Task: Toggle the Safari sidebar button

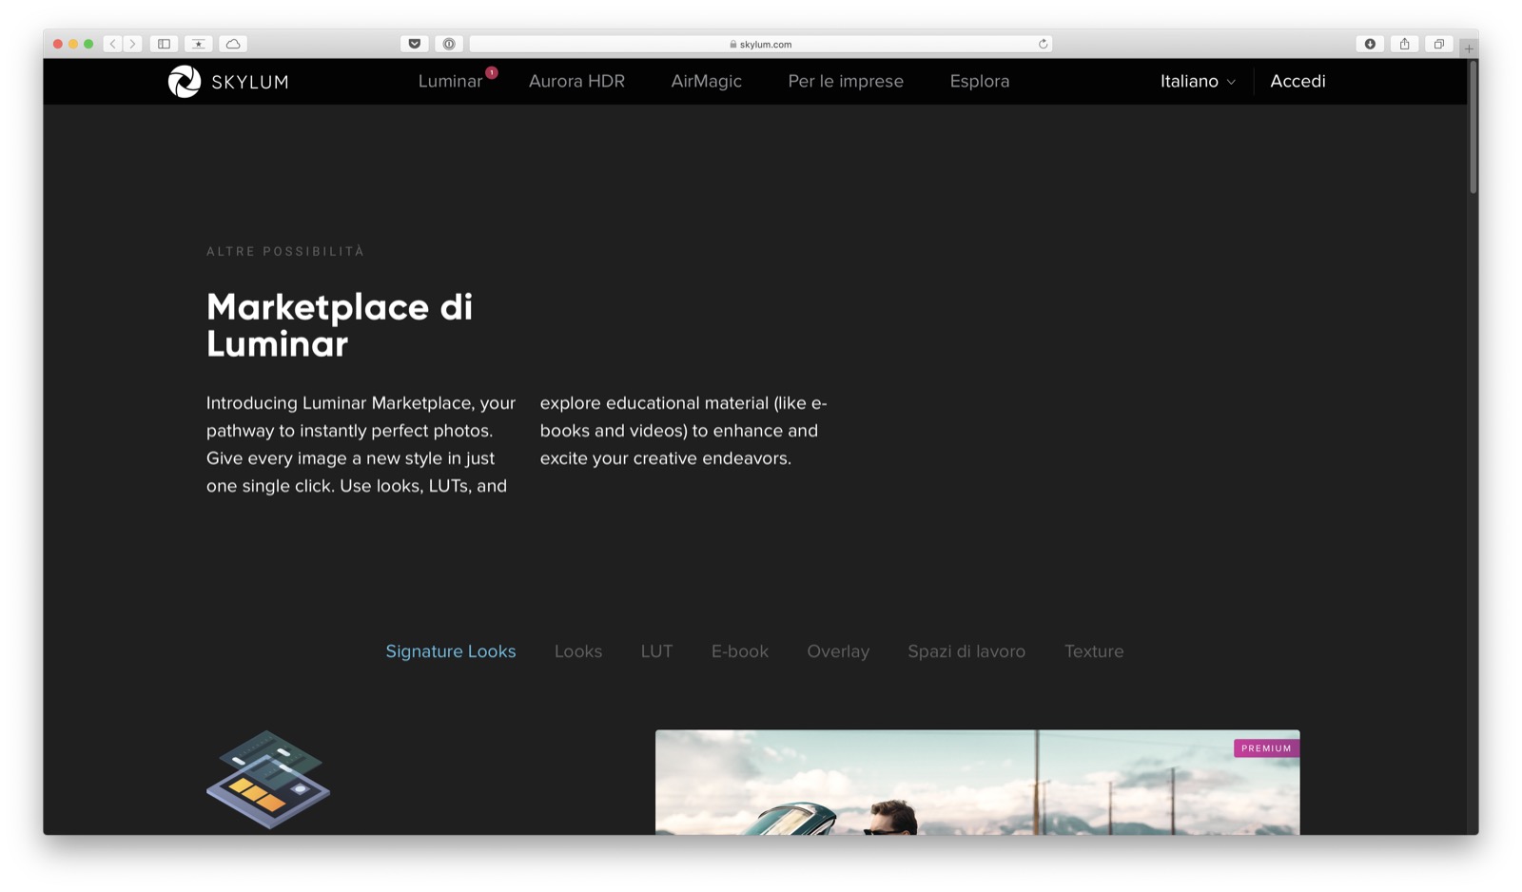Action: point(164,44)
